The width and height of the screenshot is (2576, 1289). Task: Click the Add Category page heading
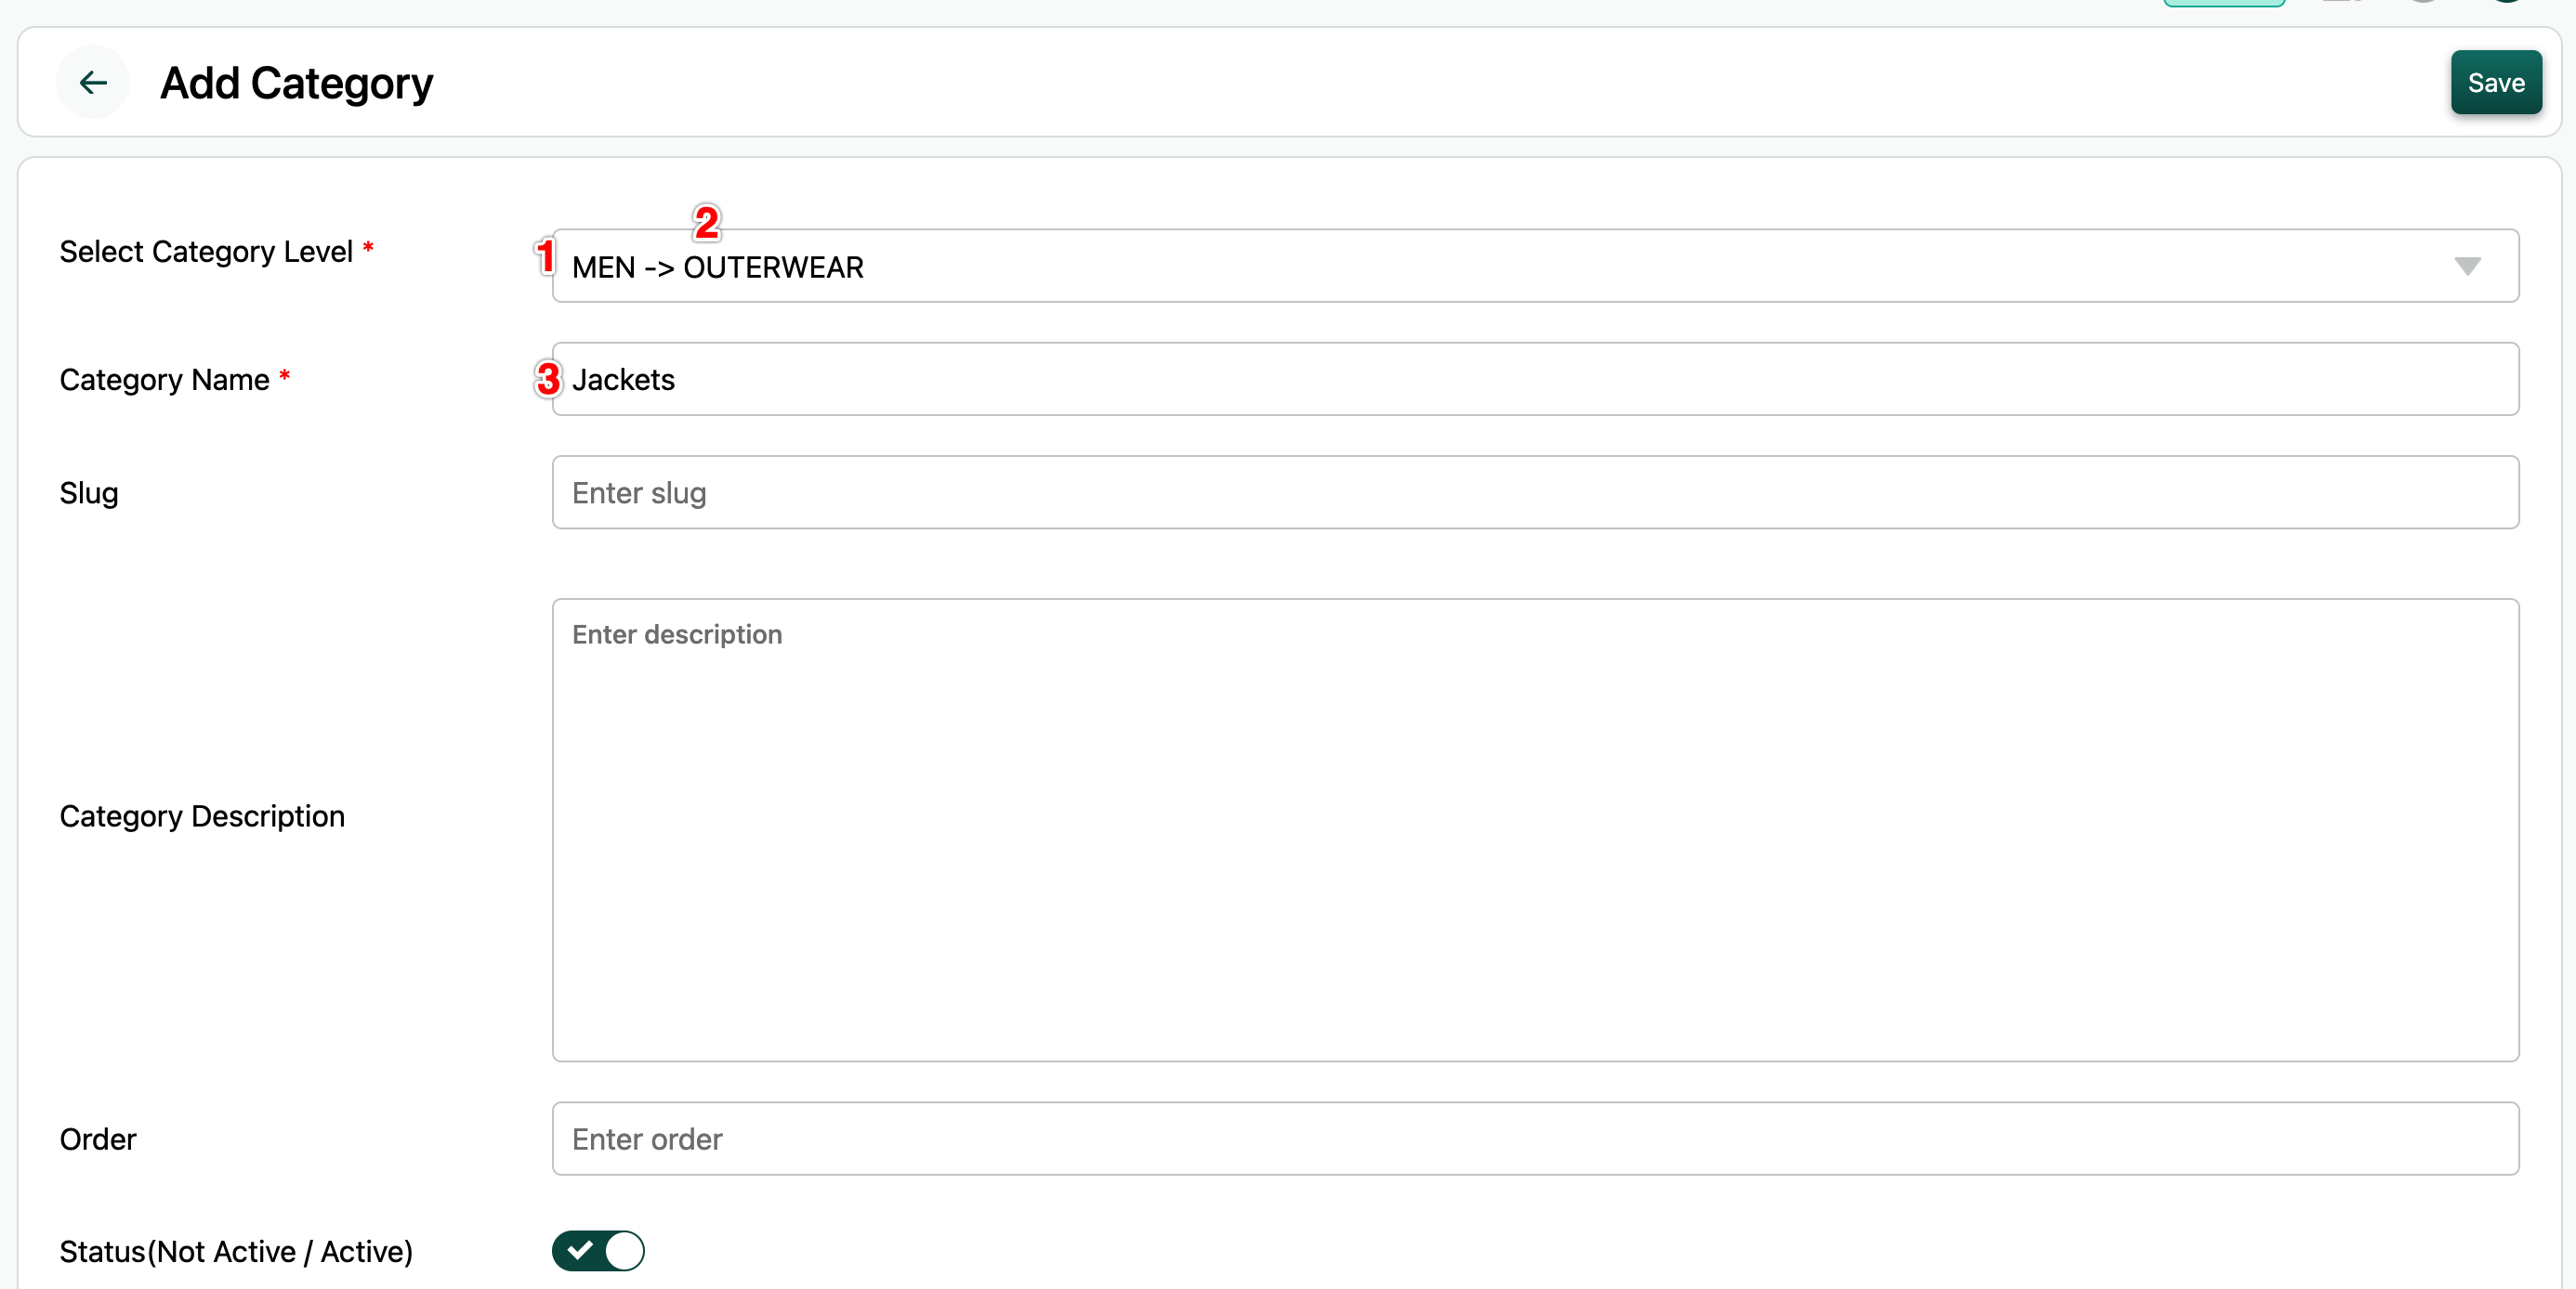pyautogui.click(x=296, y=83)
